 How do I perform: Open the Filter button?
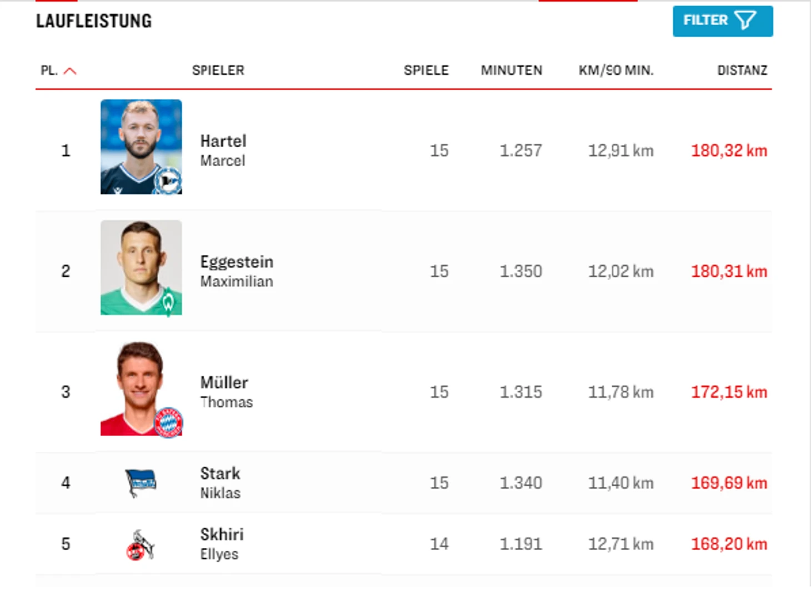pos(723,21)
